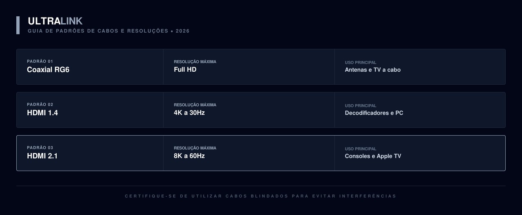Image resolution: width=522 pixels, height=215 pixels.
Task: Click the RESOLUÇÃO MÁXIMA header above 8K a 60Hz
Action: (195, 148)
